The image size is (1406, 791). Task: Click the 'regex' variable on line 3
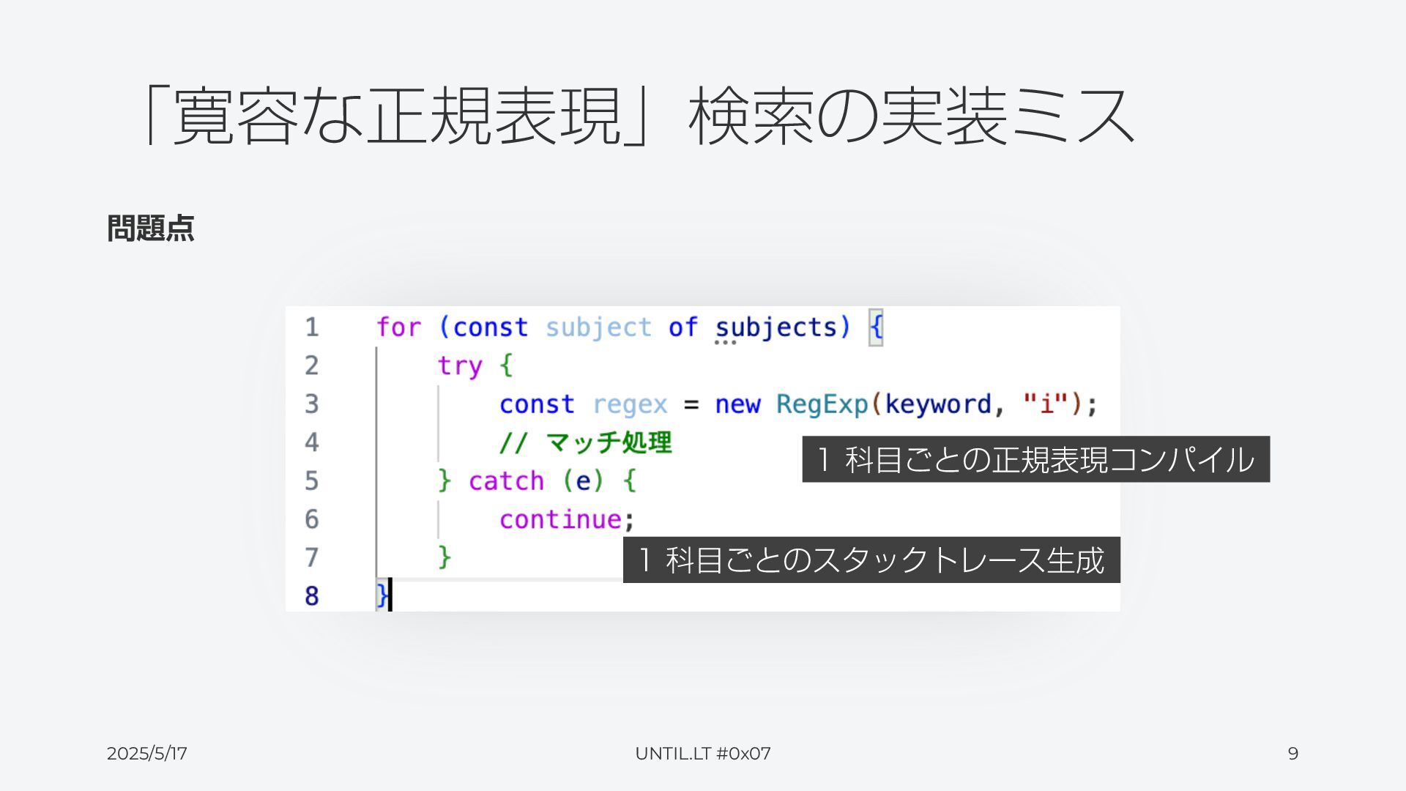[x=630, y=405]
